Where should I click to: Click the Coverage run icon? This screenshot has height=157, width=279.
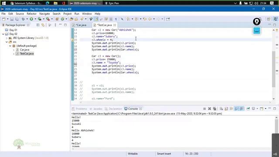tap(40, 19)
